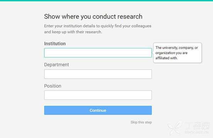Click the Institution help tooltip box
The height and width of the screenshot is (138, 213).
tap(177, 53)
